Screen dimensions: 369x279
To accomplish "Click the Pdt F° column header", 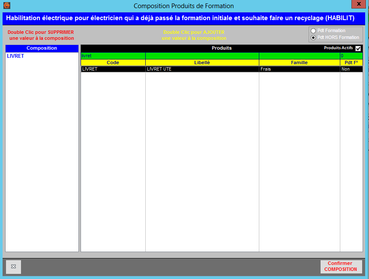I will [351, 62].
